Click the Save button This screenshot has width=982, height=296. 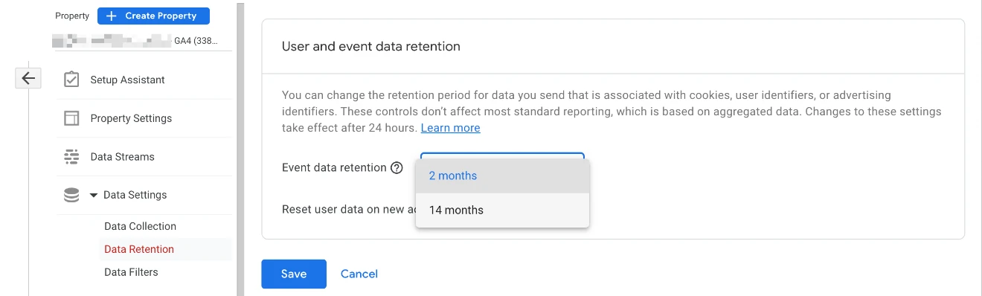(294, 274)
